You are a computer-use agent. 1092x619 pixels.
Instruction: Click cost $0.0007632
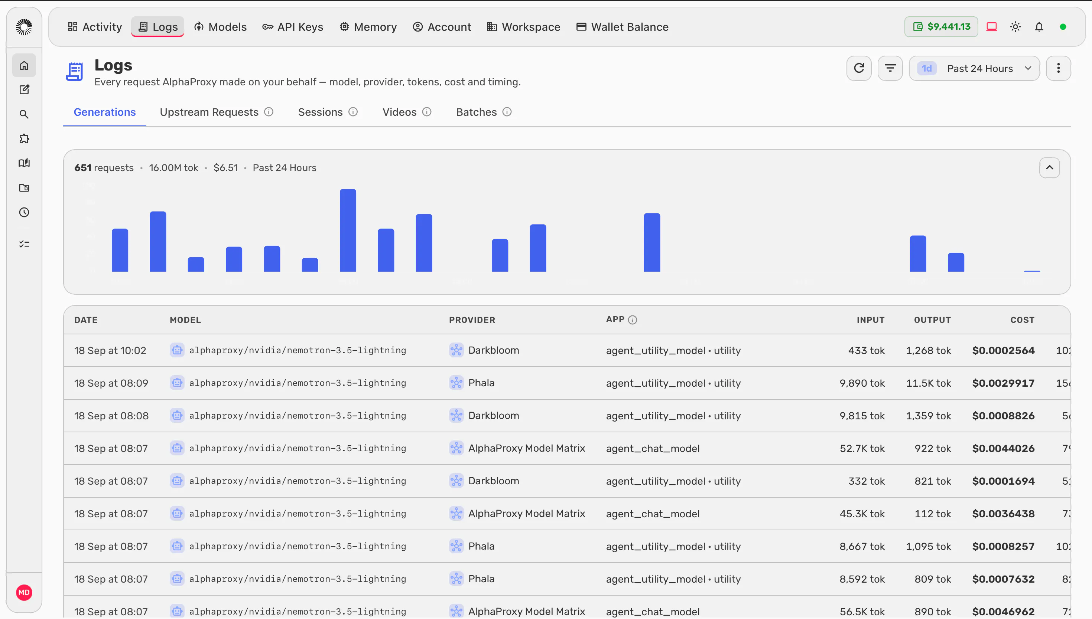coord(1004,579)
